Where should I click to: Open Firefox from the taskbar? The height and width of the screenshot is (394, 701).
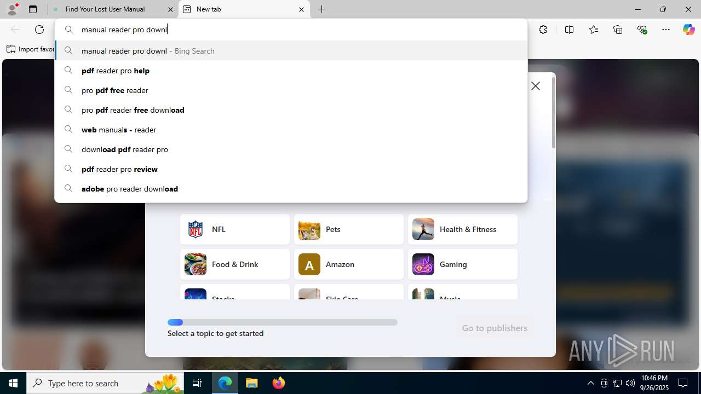coord(278,383)
